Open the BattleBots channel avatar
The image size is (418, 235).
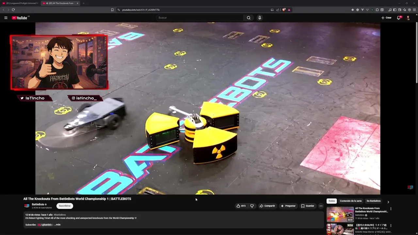point(27,206)
